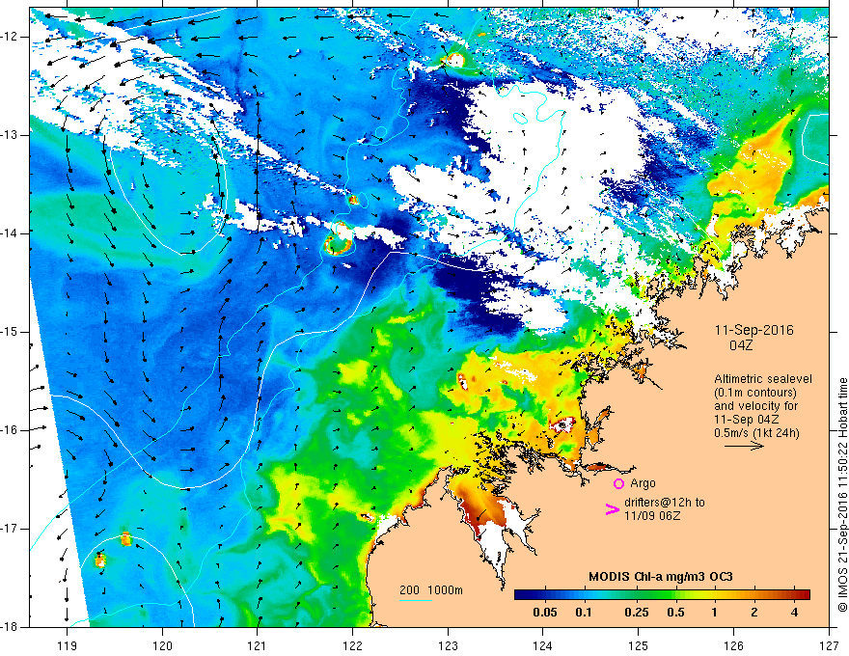Click the -14 latitude axis label
Image resolution: width=849 pixels, height=656 pixels.
click(10, 233)
